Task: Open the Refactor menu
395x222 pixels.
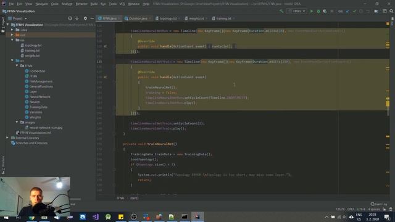Action: (81, 4)
